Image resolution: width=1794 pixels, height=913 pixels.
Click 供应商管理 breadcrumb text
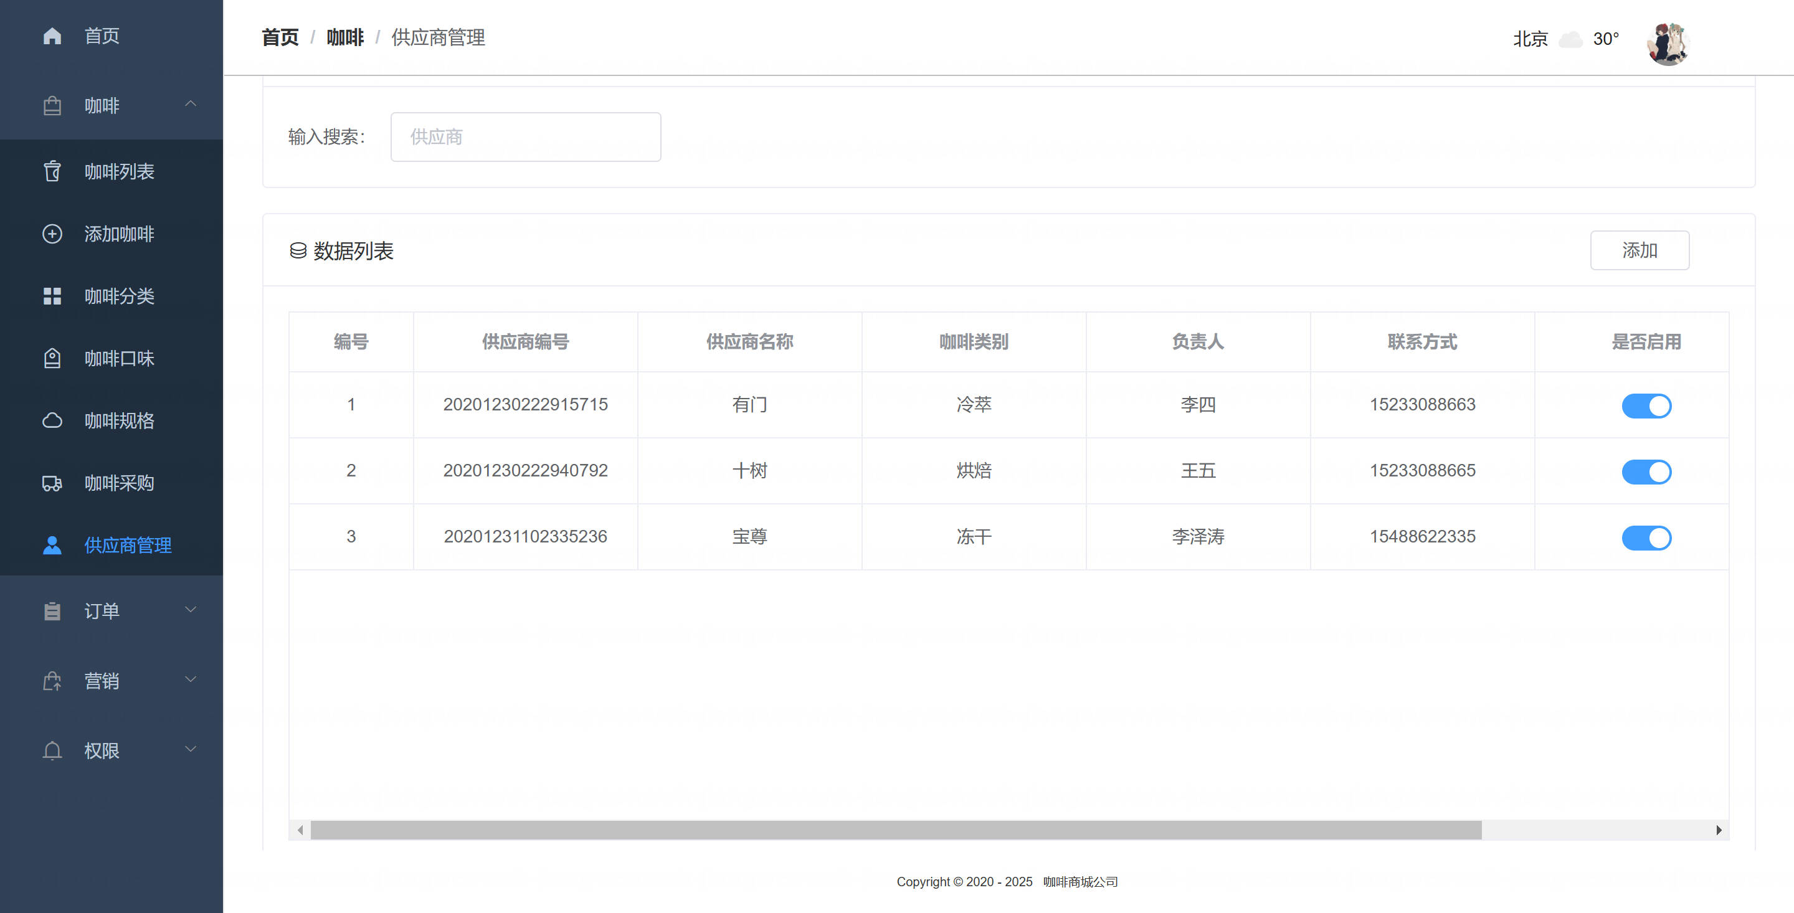coord(438,37)
